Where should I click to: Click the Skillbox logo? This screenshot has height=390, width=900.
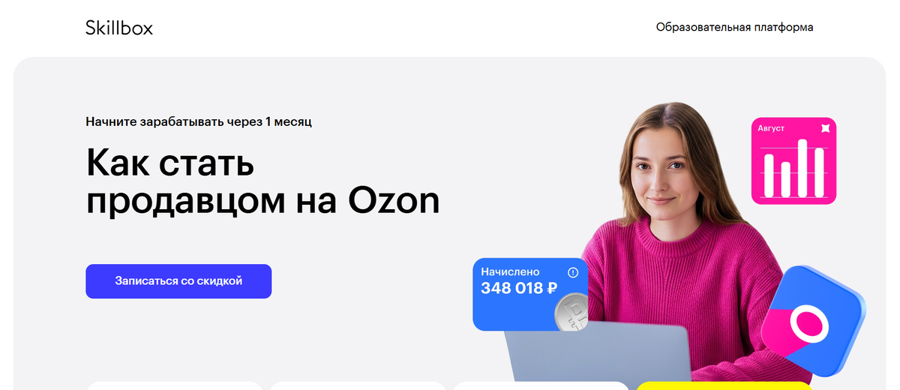[119, 28]
